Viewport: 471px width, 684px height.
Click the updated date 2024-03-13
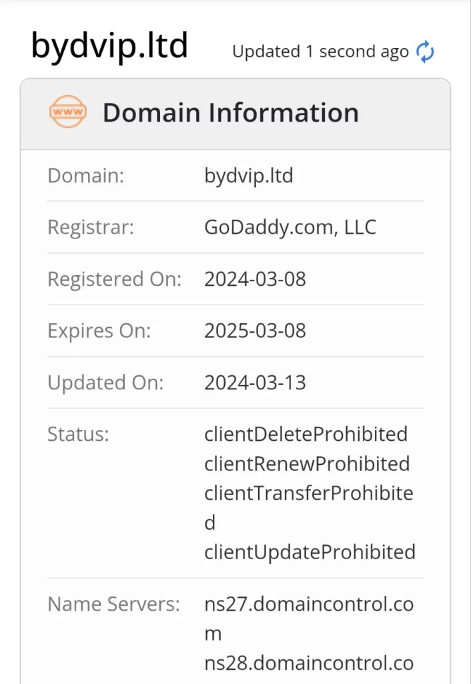point(255,383)
